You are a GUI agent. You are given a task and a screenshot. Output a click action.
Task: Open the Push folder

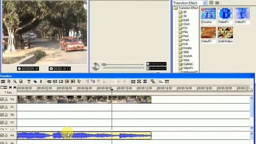[184, 40]
